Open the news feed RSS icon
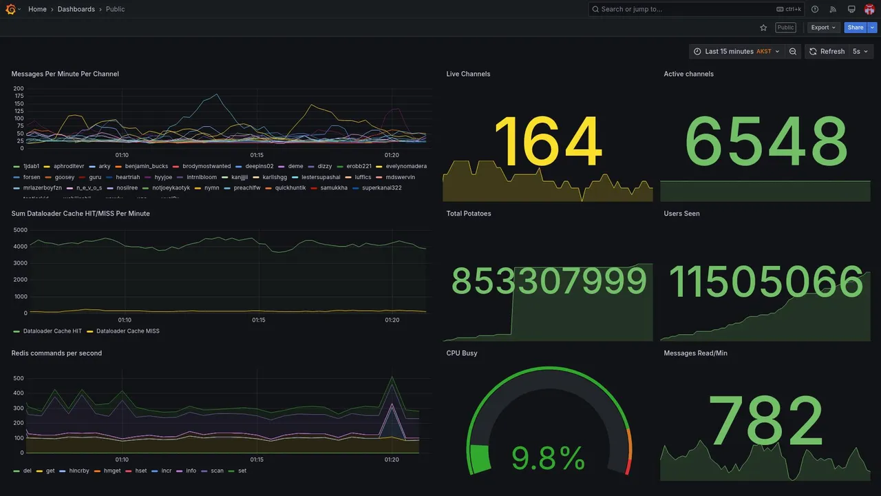The height and width of the screenshot is (496, 881). (833, 9)
